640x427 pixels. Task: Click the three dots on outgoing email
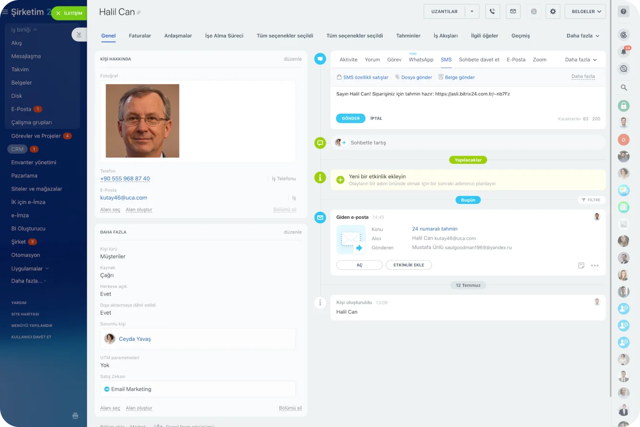click(x=595, y=266)
